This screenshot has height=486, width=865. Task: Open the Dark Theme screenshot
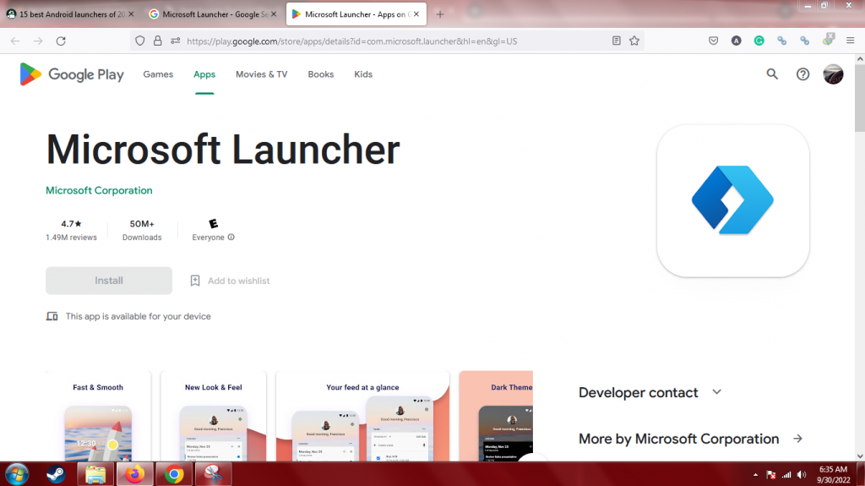coord(496,417)
